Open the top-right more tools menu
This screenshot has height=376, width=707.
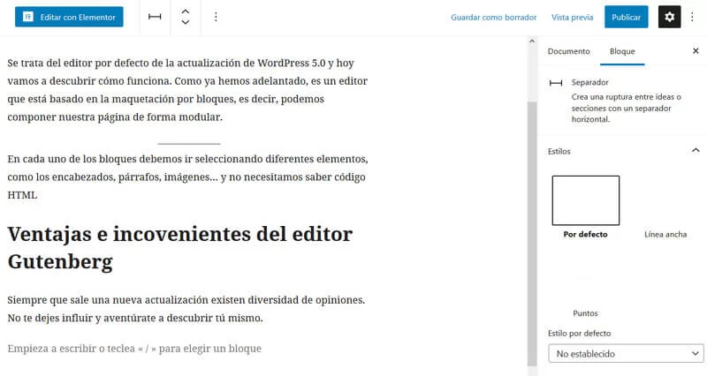coord(692,17)
